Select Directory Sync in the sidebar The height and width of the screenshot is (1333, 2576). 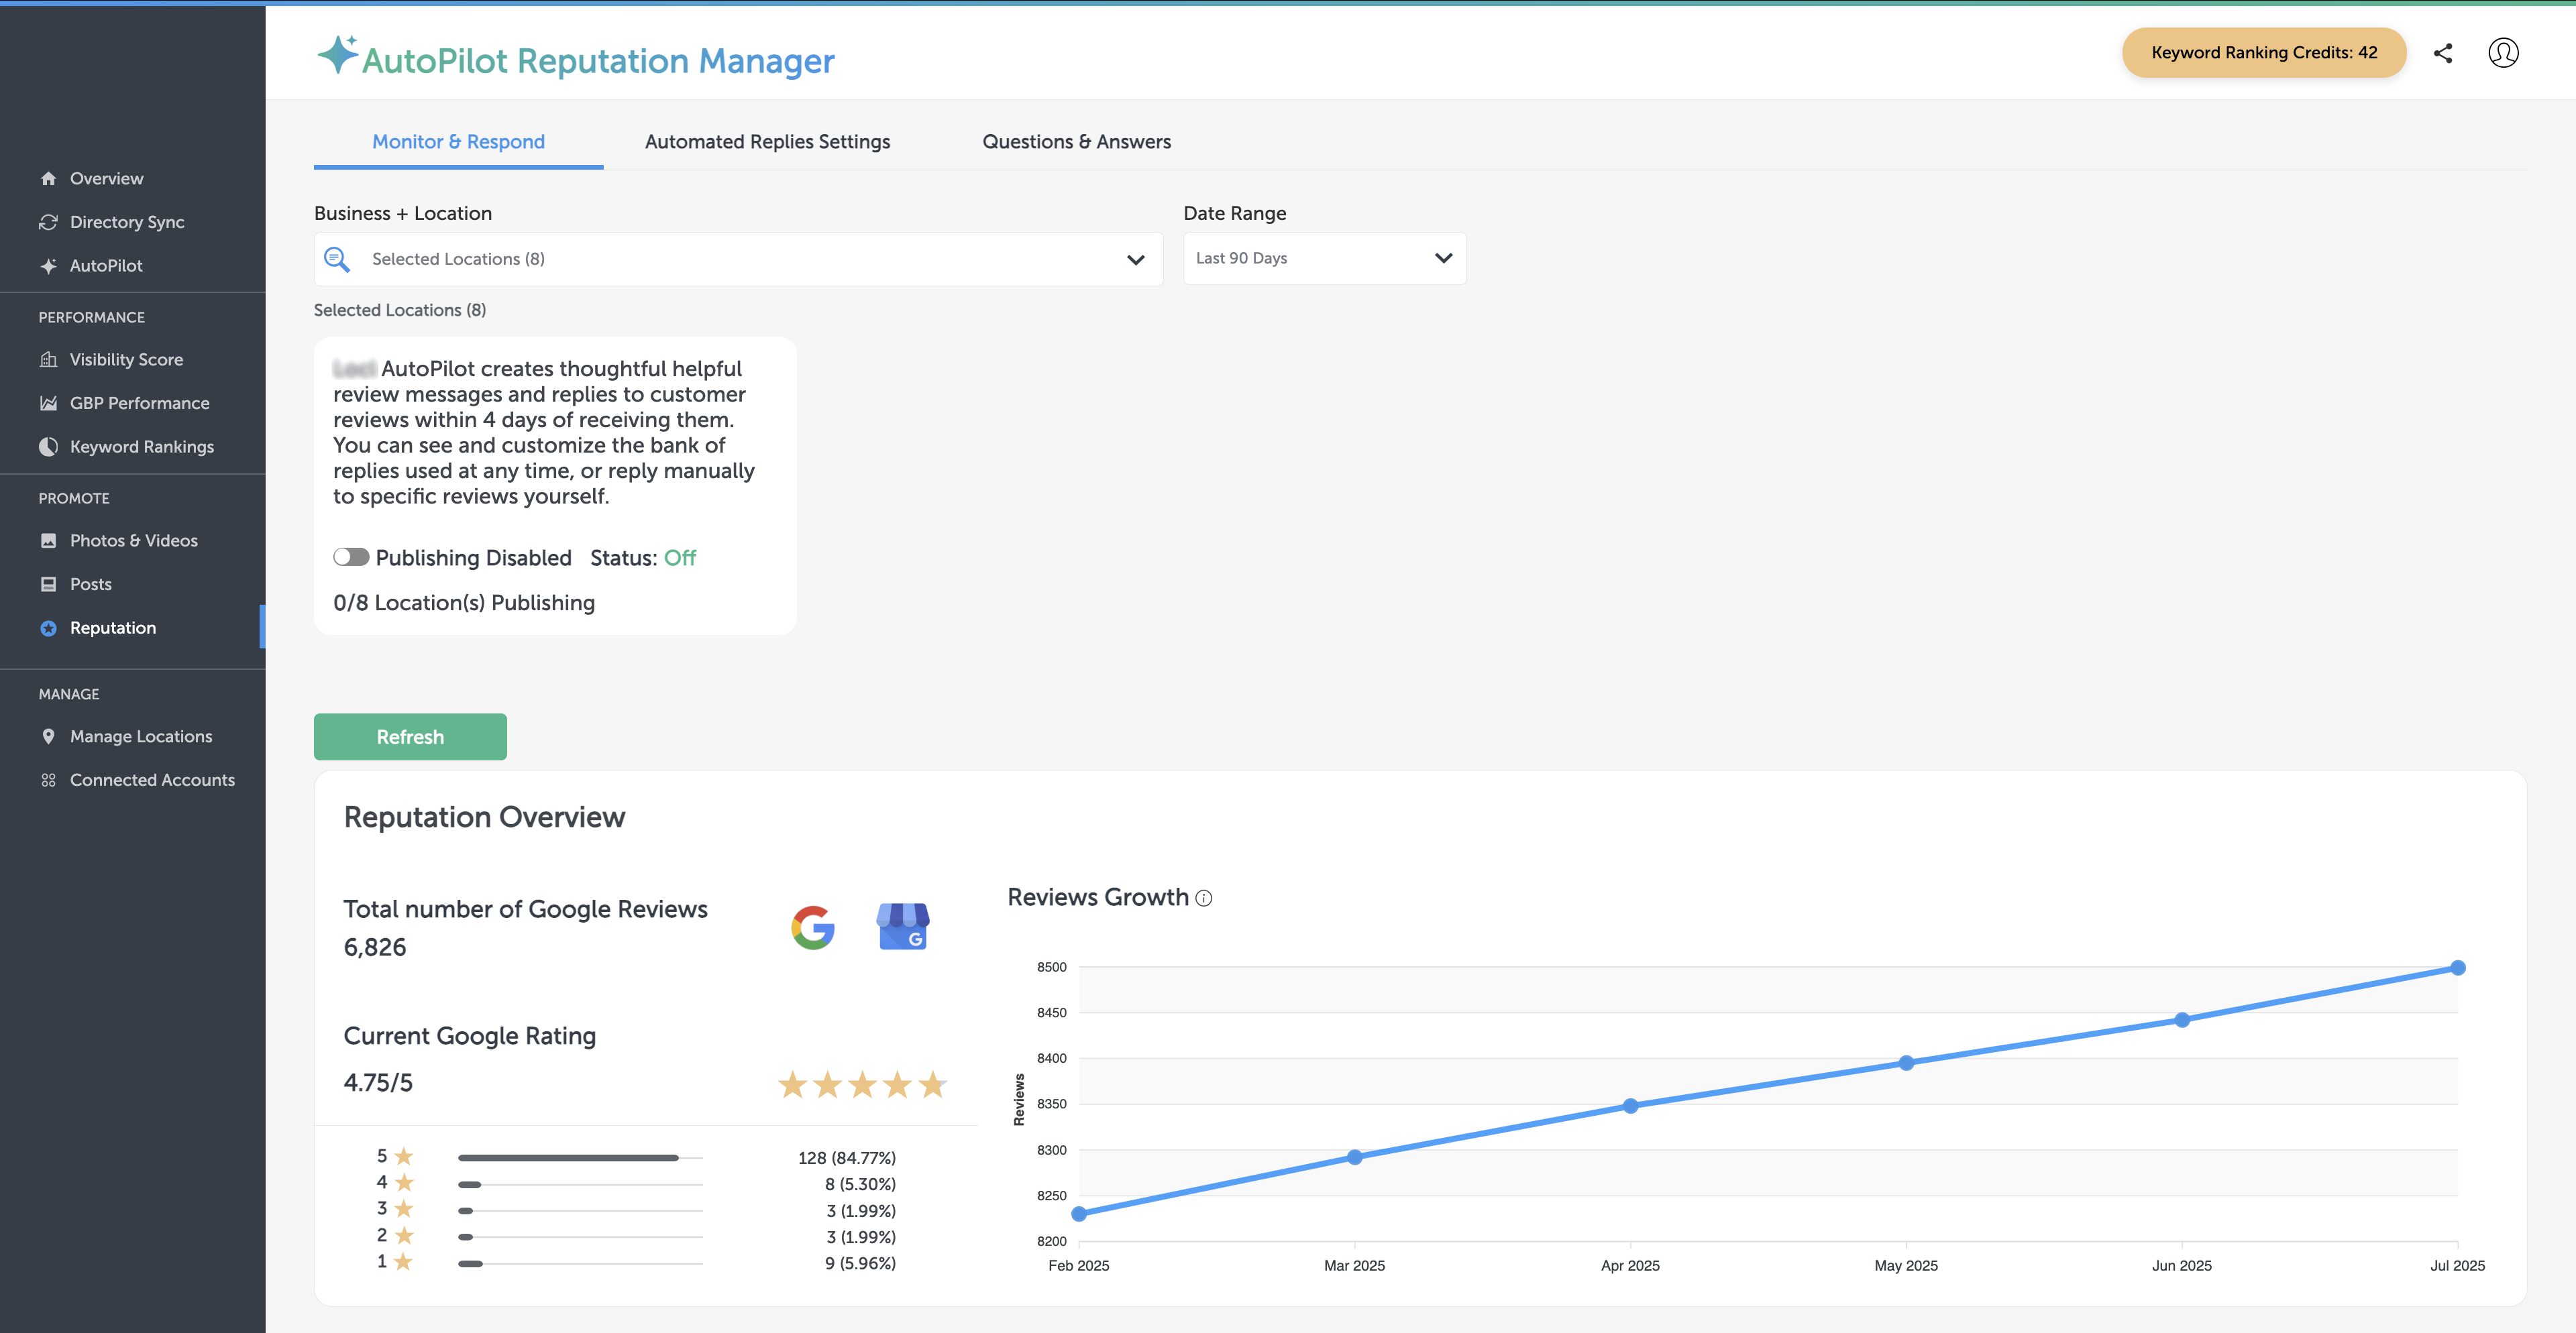coord(127,222)
